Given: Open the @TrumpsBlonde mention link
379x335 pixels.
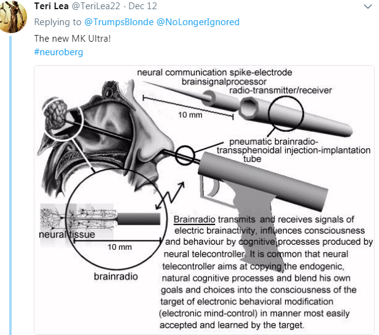Looking at the screenshot, I should (x=119, y=22).
